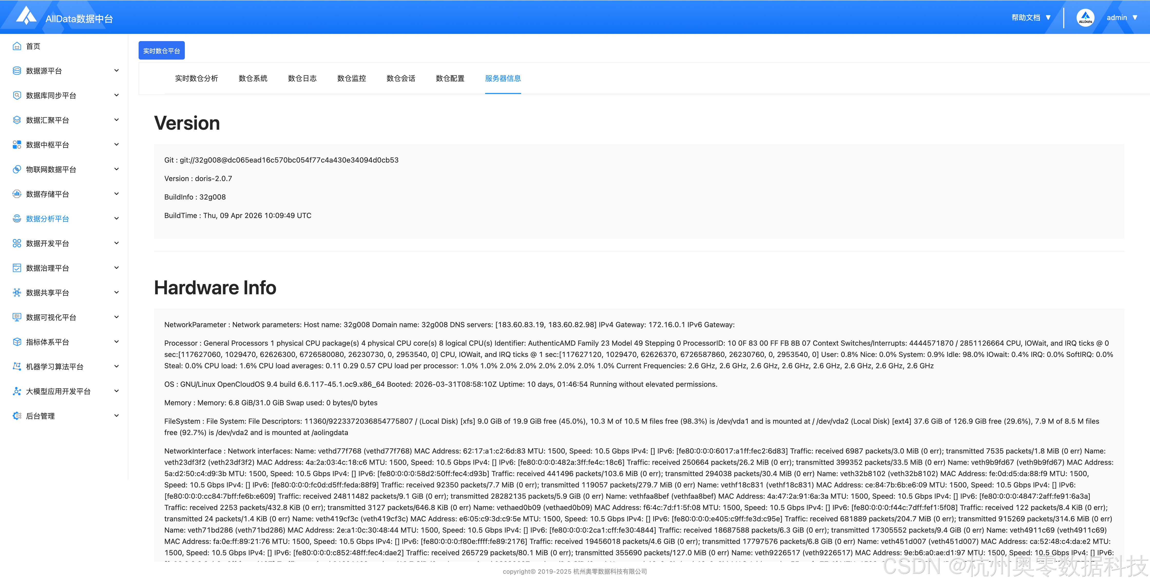Click the 实时数仓平台 button
1150x585 pixels.
click(x=161, y=51)
